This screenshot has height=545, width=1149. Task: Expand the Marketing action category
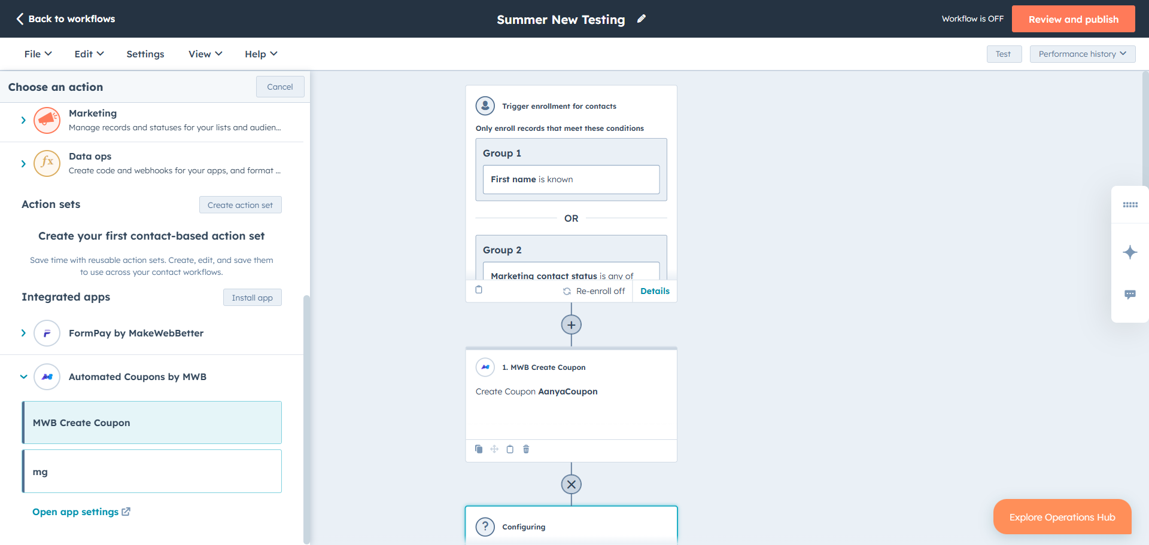[23, 120]
